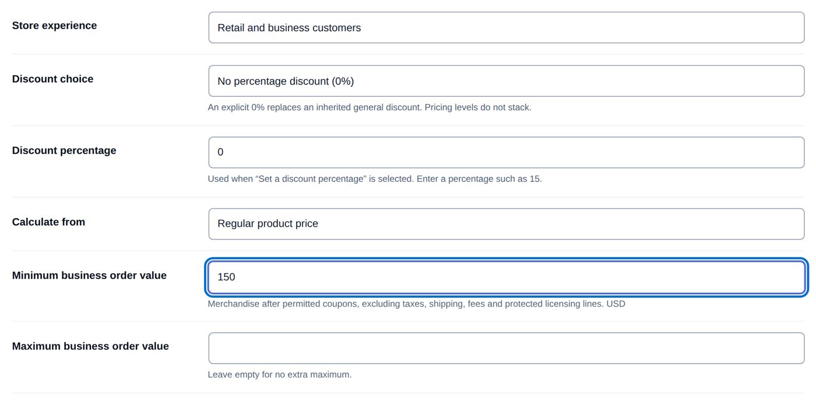Select the Discount choice label
Screen dimensions: 816x405
(x=53, y=79)
